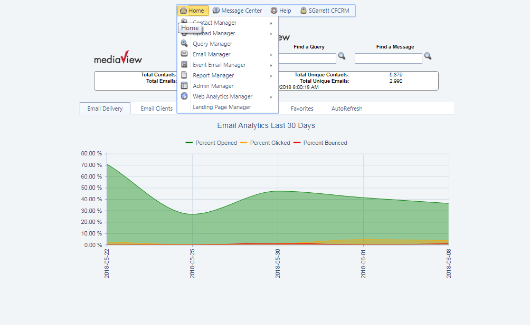
Task: Click the Home house icon in the top bar
Action: (x=183, y=11)
